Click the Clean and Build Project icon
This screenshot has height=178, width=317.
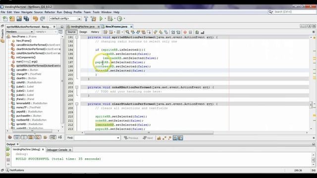coord(94,19)
